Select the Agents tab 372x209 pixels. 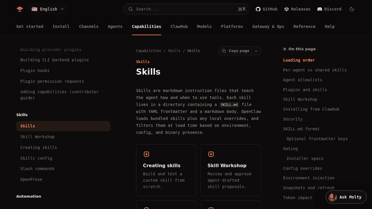(x=115, y=26)
